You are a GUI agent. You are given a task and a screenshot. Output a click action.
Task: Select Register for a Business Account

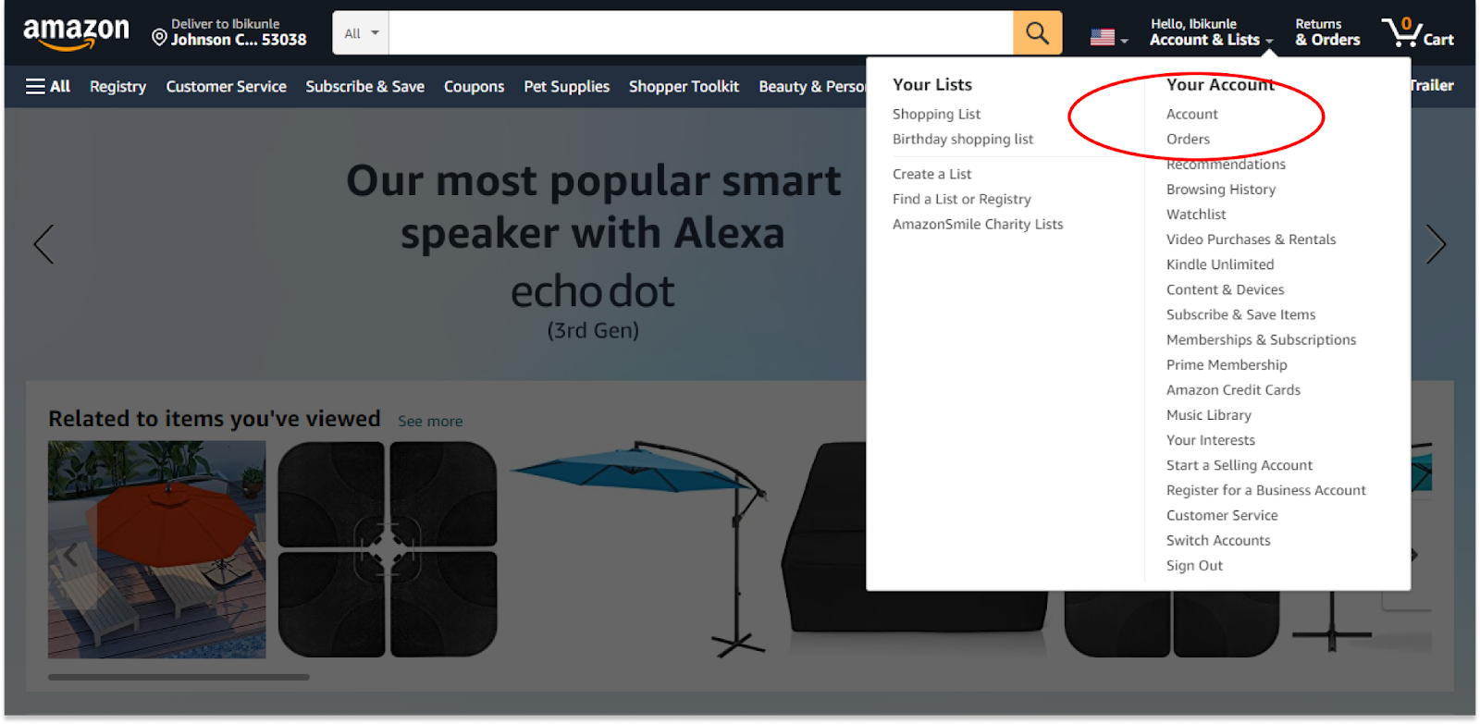coord(1265,490)
